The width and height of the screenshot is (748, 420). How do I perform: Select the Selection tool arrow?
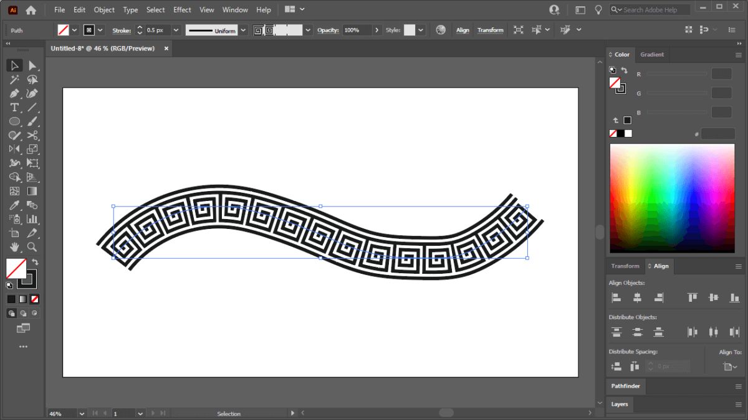pyautogui.click(x=14, y=65)
